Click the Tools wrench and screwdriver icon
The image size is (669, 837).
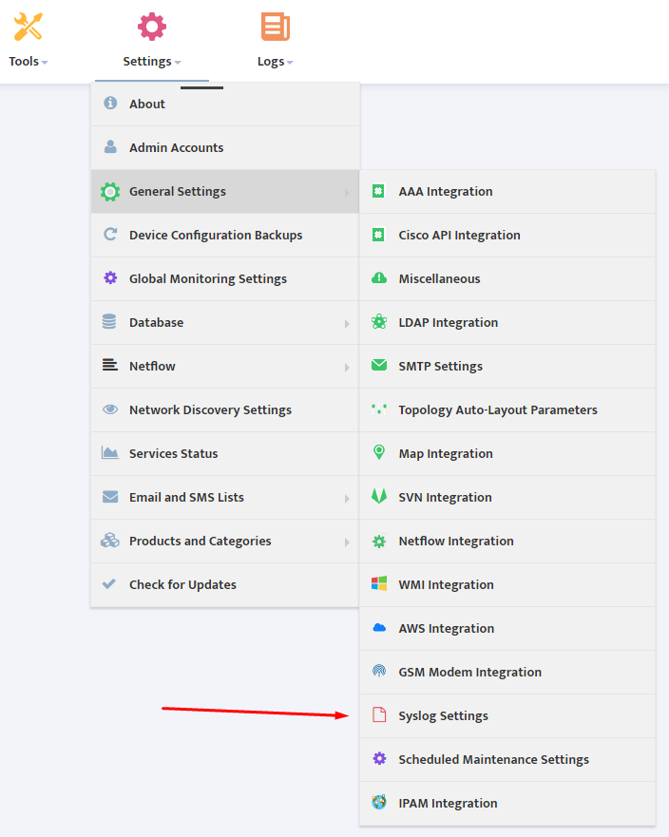pyautogui.click(x=28, y=28)
